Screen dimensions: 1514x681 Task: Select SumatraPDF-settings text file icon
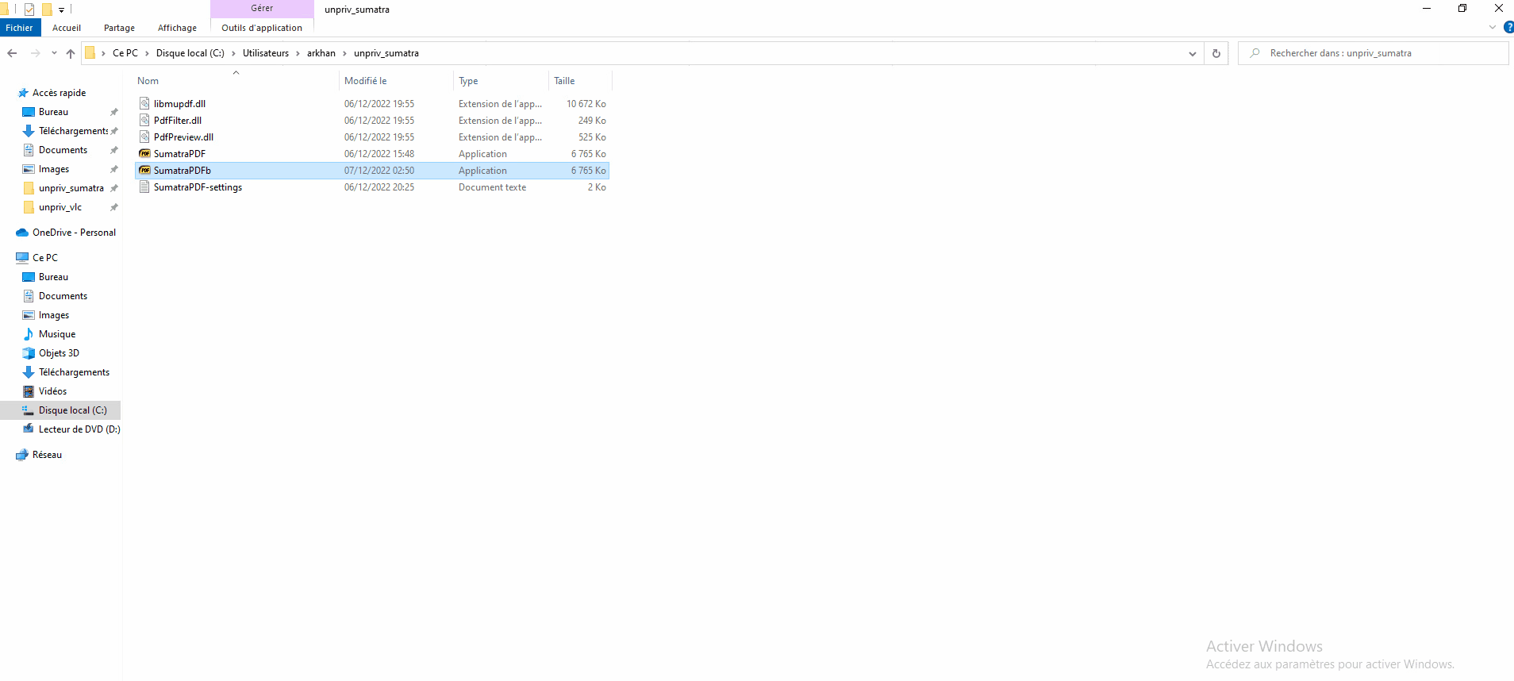pos(144,187)
